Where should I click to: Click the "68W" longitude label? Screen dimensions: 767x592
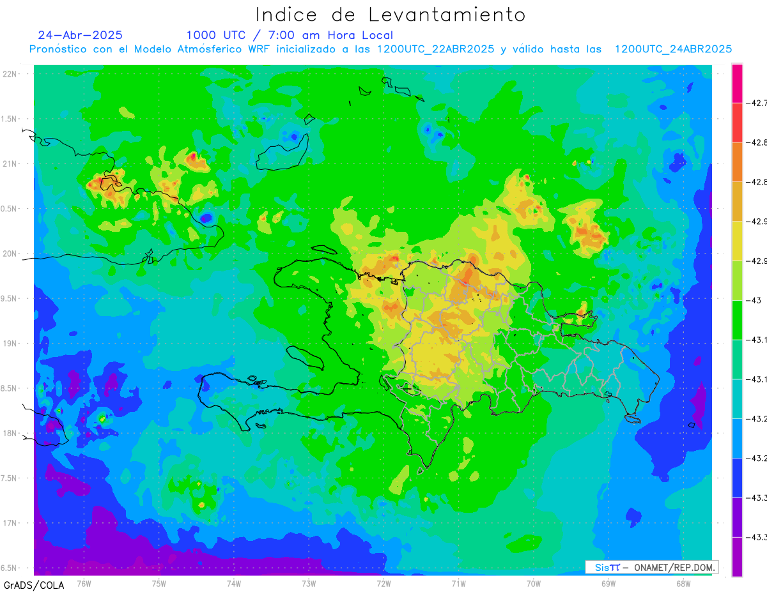point(683,583)
